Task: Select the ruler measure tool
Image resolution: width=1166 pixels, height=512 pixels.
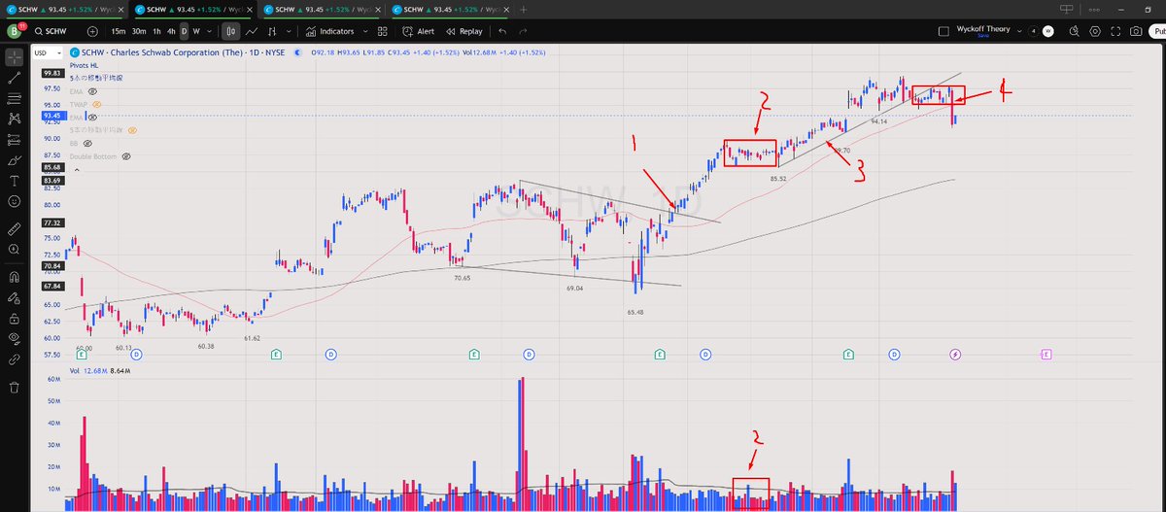Action: (x=15, y=229)
